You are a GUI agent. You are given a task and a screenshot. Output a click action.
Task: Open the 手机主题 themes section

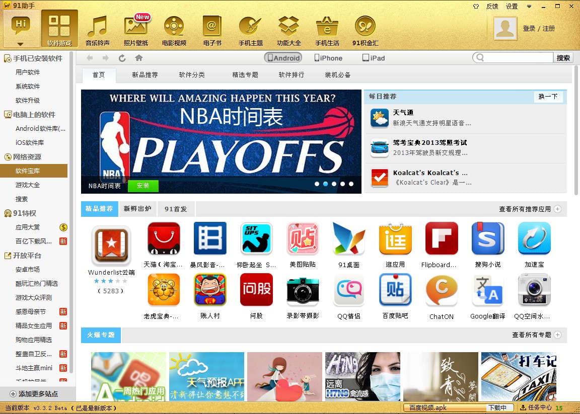click(x=250, y=30)
